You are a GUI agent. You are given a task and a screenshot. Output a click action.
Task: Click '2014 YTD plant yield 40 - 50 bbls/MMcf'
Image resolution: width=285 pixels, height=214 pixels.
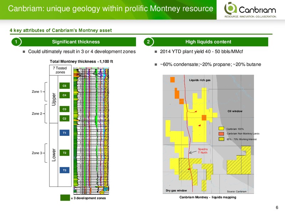(x=201, y=51)
